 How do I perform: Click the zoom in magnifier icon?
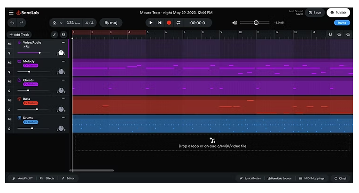click(348, 35)
